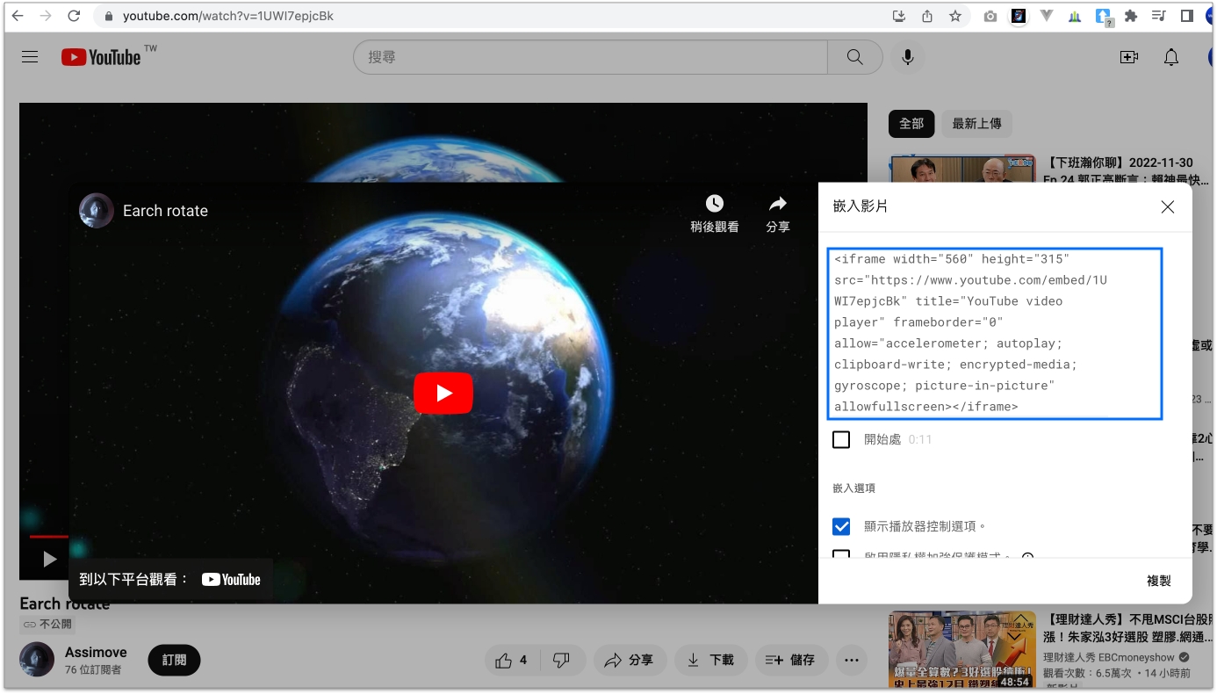Start voice search with microphone icon
The height and width of the screenshot is (694, 1217).
pyautogui.click(x=907, y=57)
